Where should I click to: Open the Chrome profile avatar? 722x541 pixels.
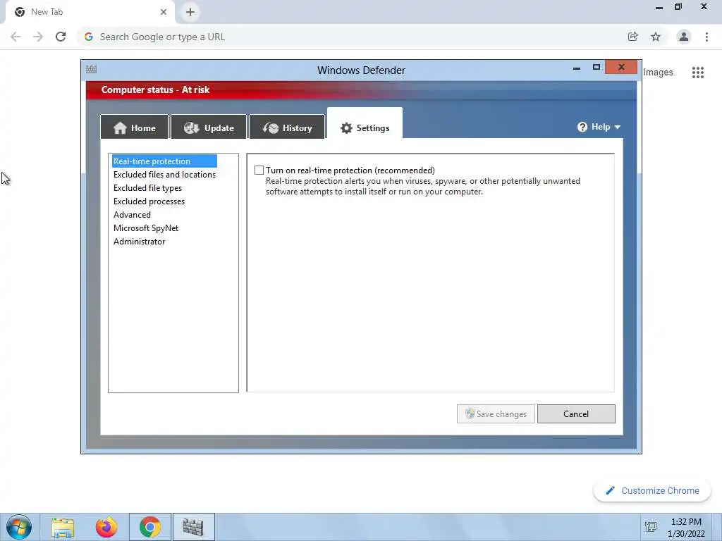[684, 37]
